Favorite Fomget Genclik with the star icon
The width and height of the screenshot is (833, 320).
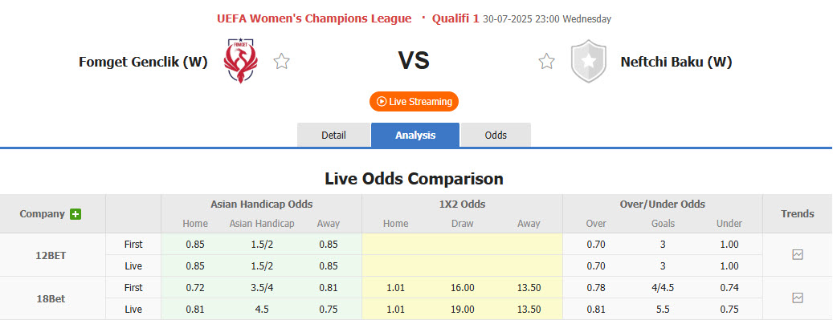coord(282,62)
